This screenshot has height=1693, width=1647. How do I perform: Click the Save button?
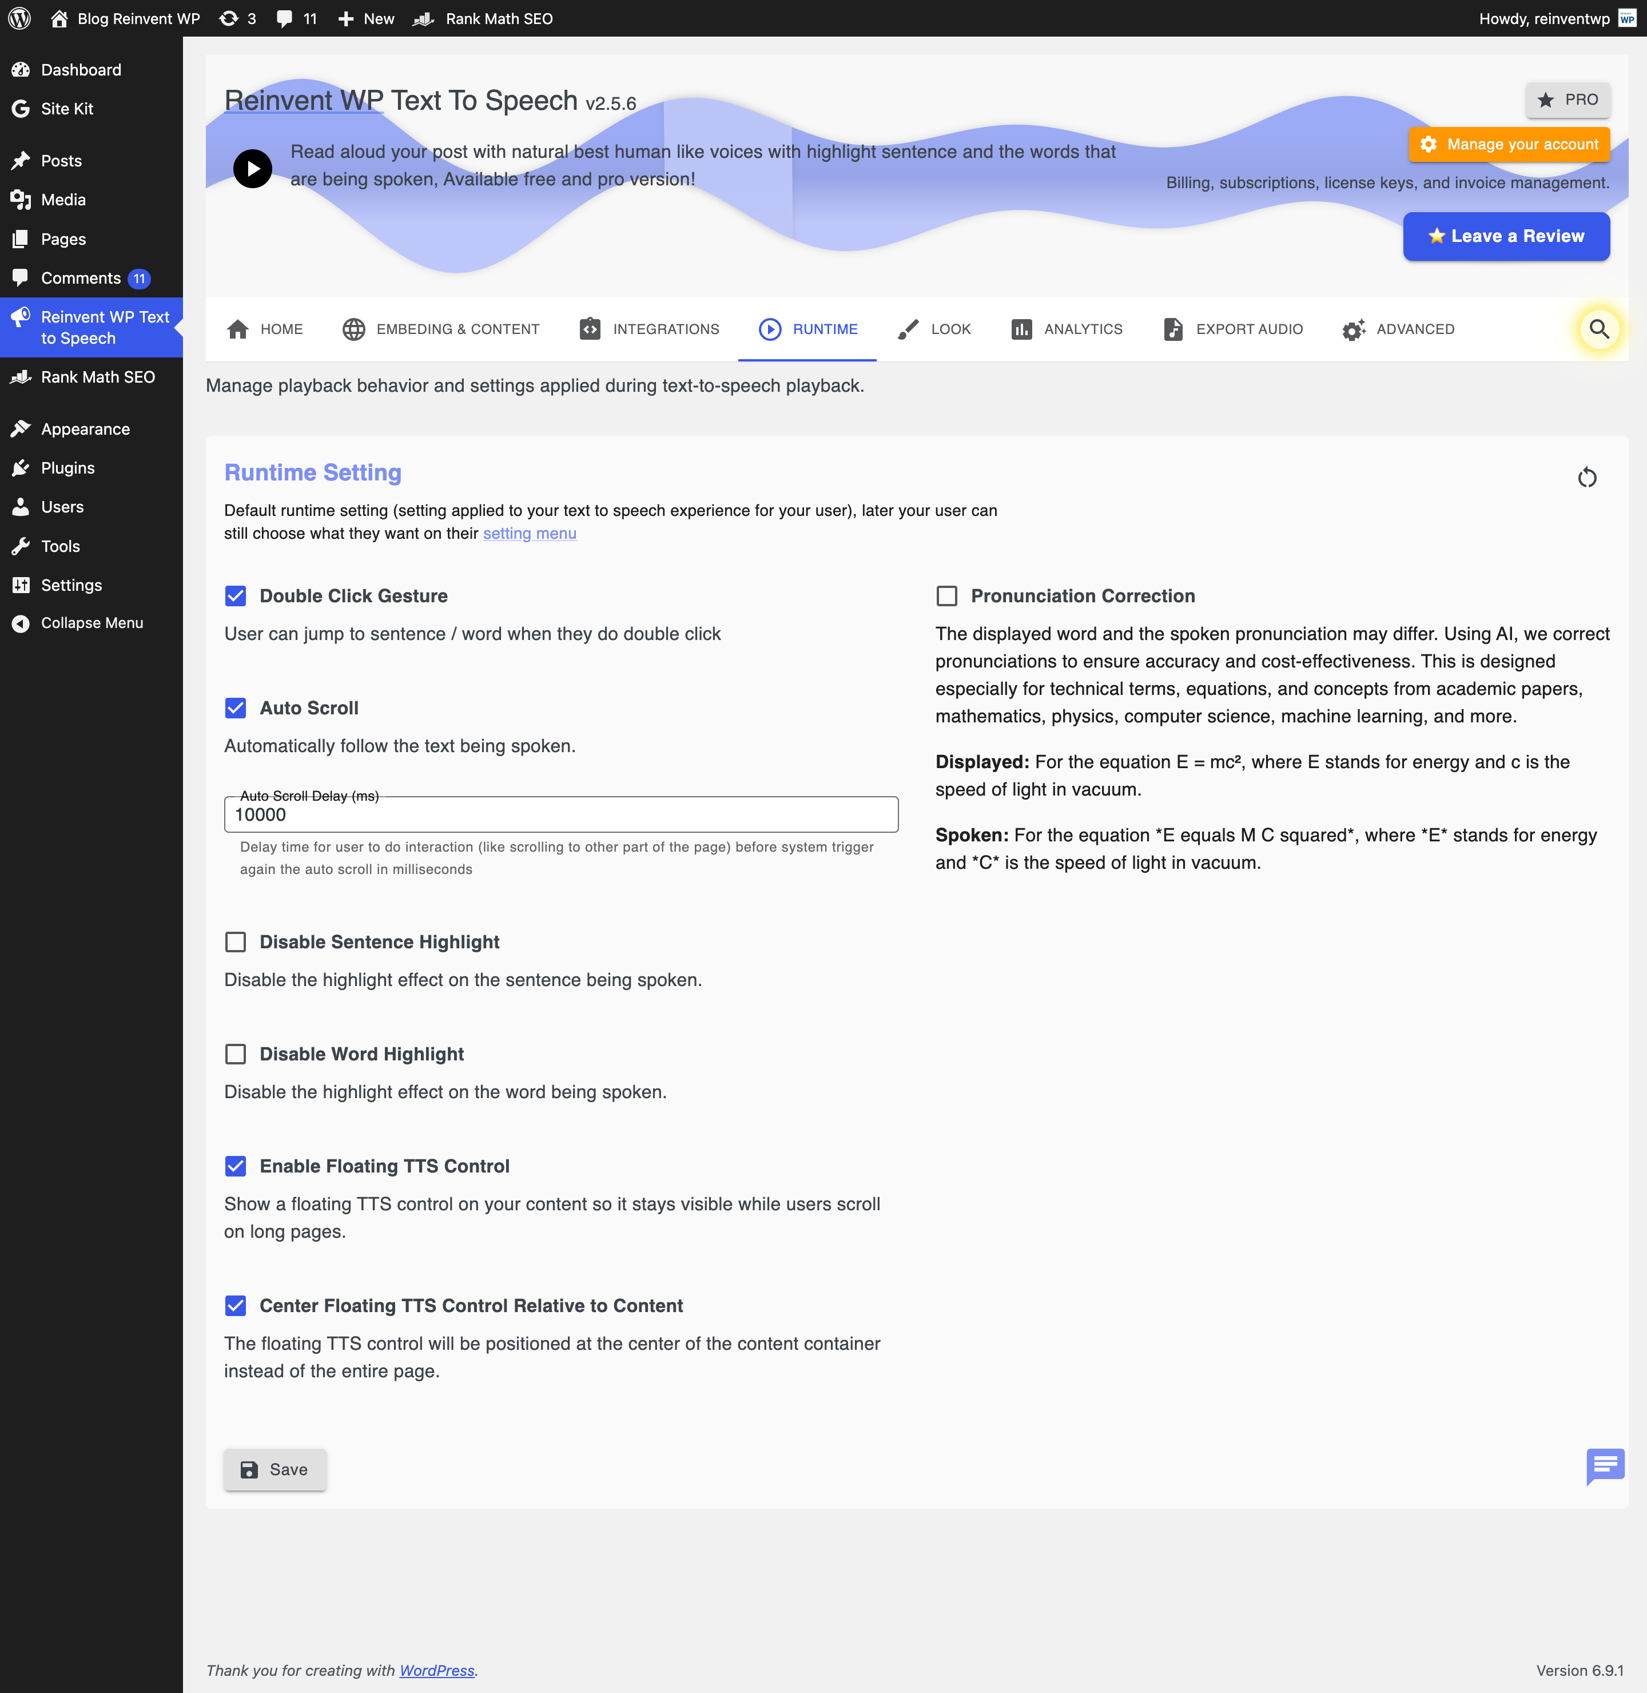[x=275, y=1470]
